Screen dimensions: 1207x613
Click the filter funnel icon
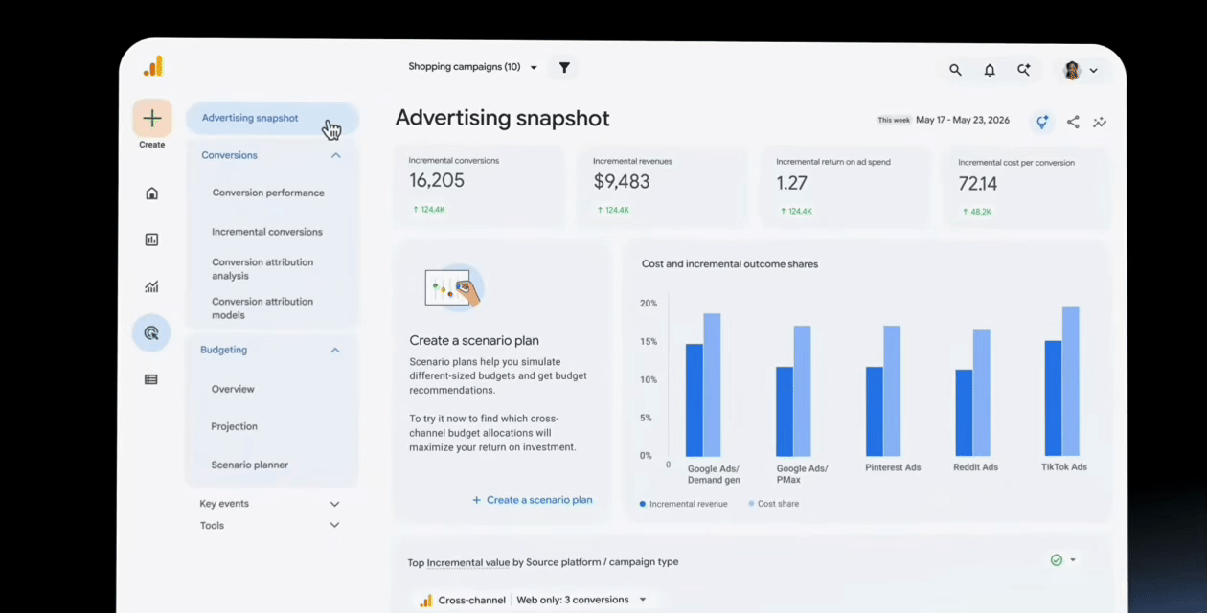coord(564,67)
